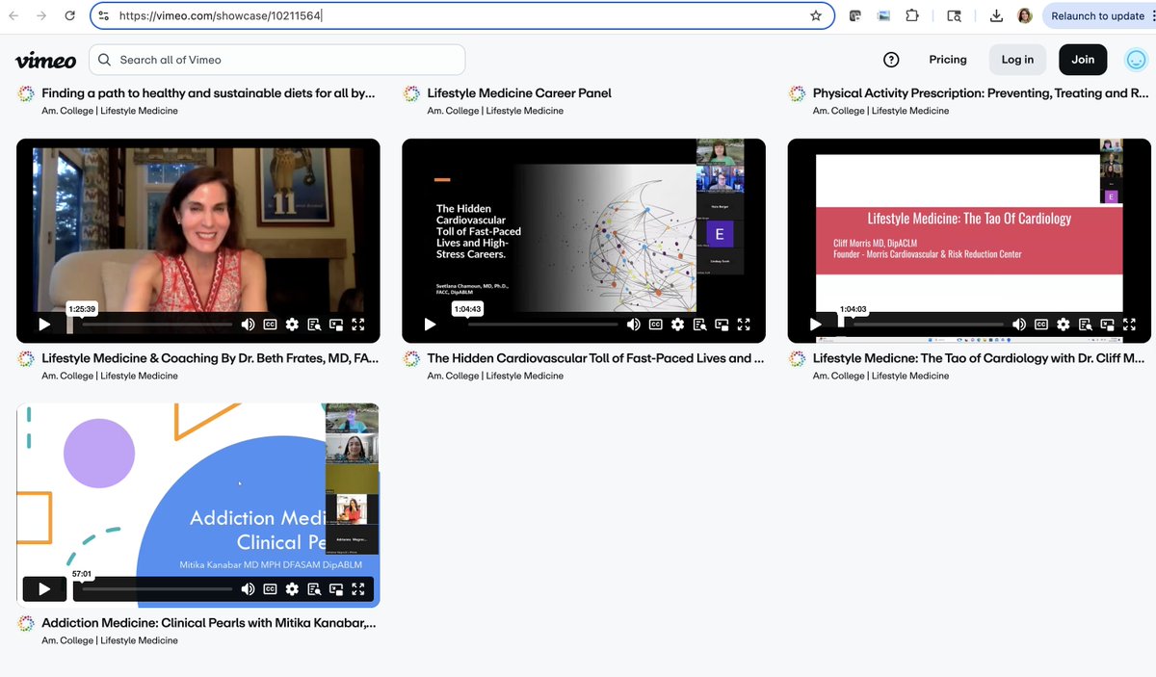Image resolution: width=1156 pixels, height=677 pixels.
Task: Click the browser back arrow
Action: point(13,16)
